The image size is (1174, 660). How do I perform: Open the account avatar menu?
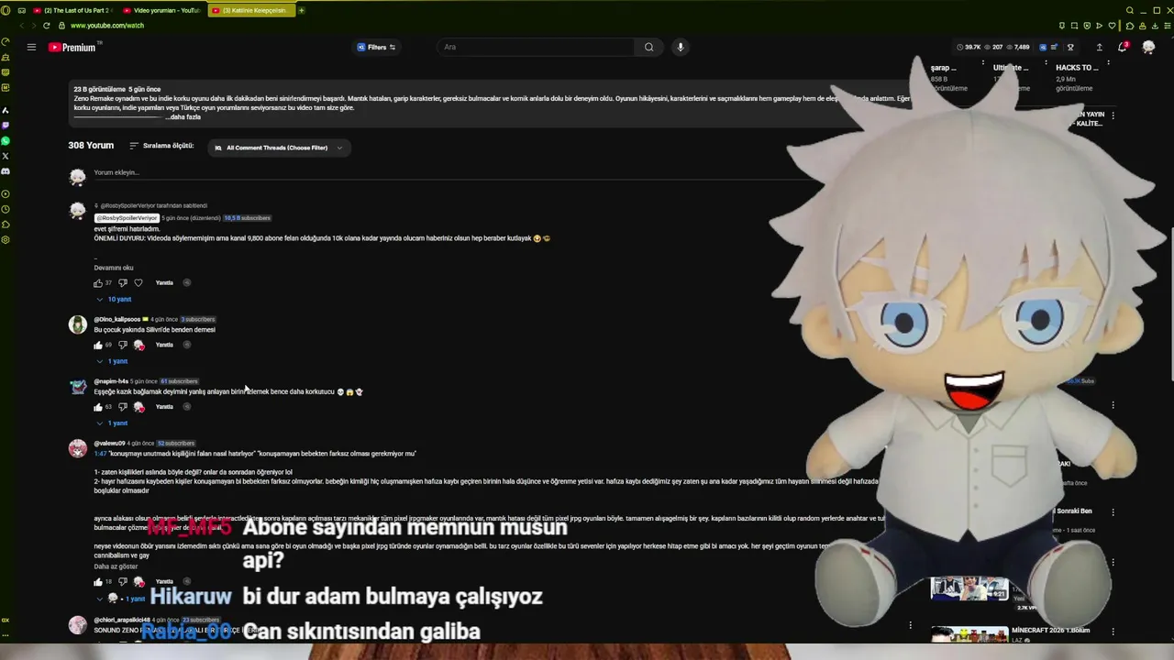[x=1148, y=47]
